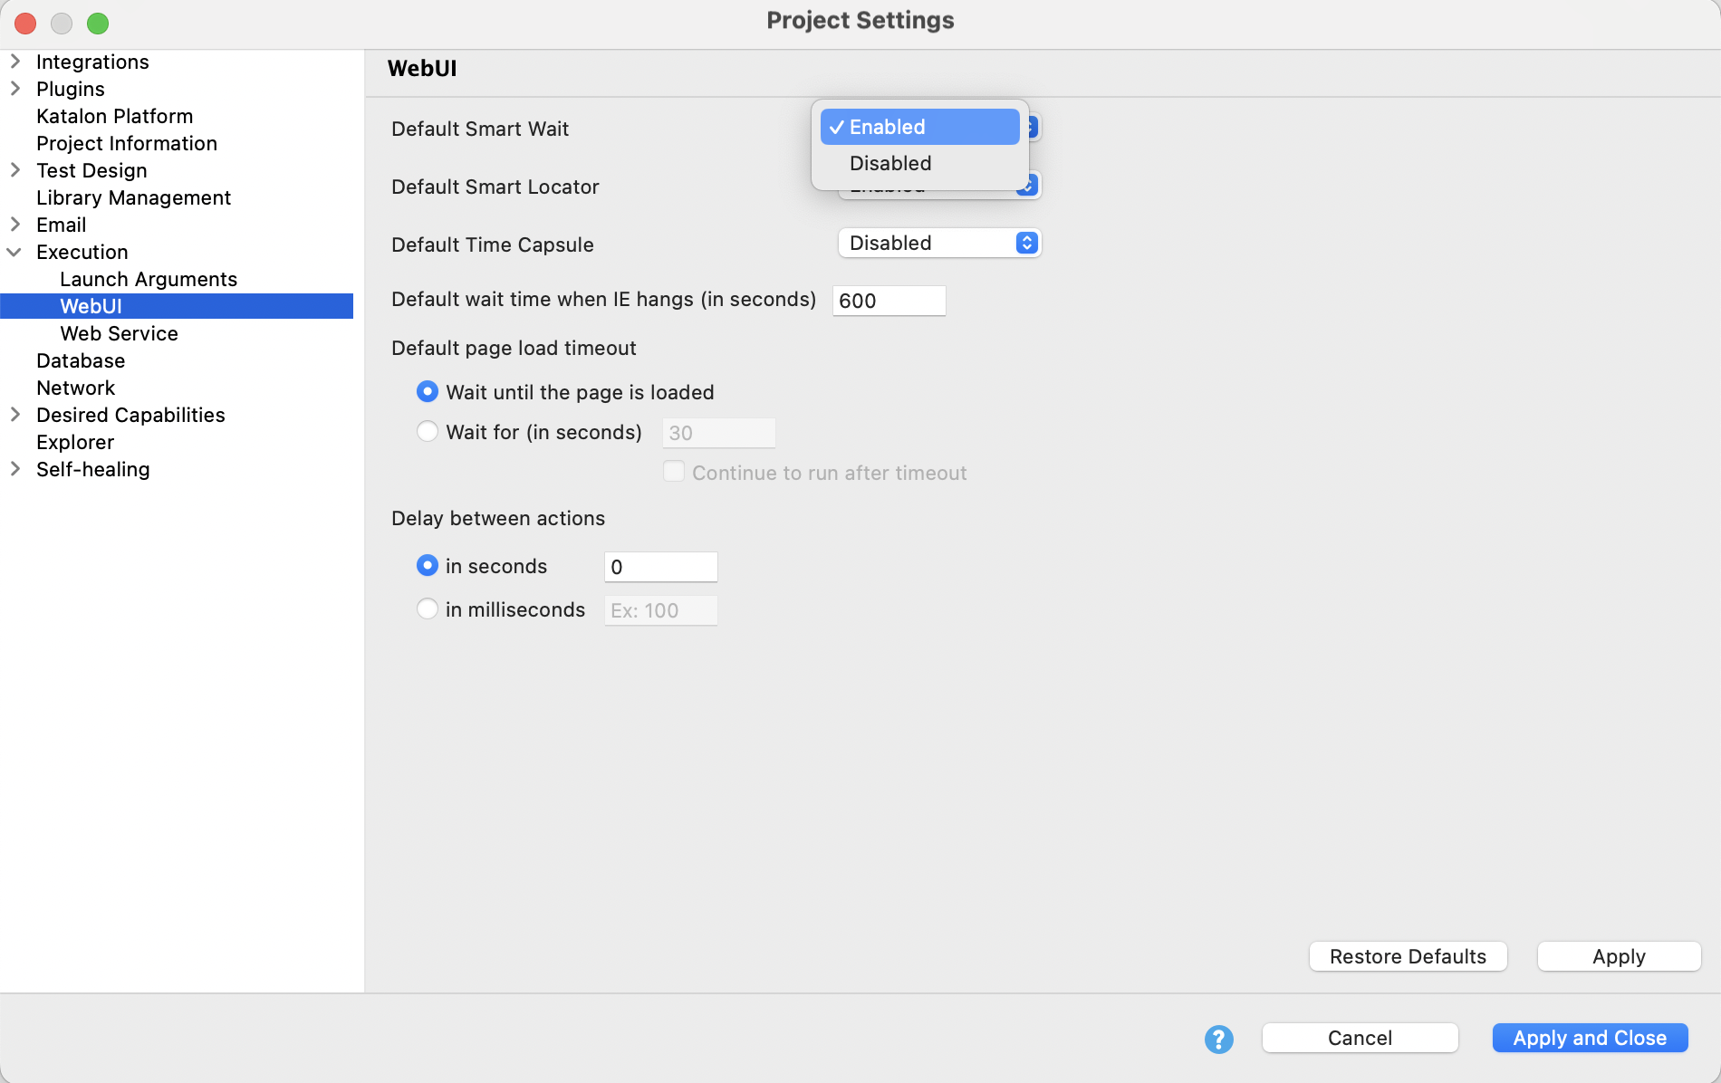The image size is (1721, 1083).
Task: Open the Default Time Capsule dropdown
Action: point(939,243)
